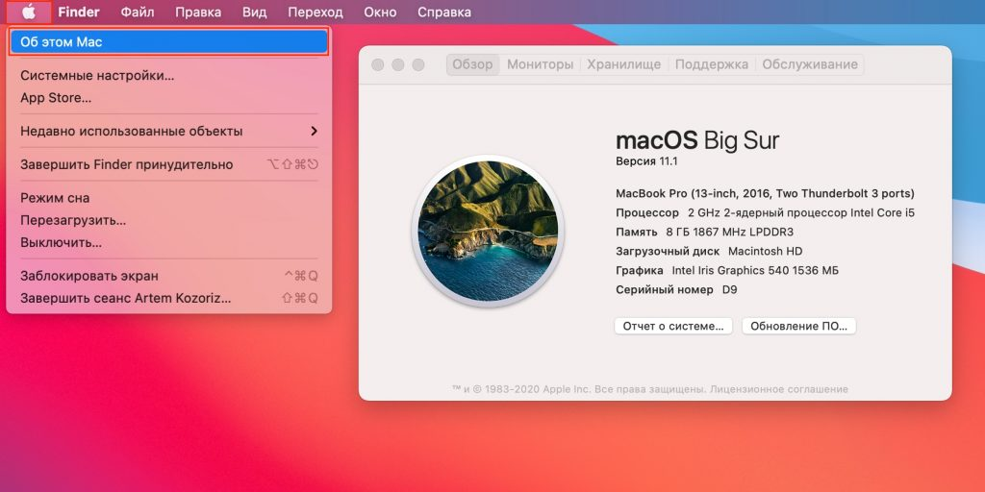Open the 'Переход' menu
This screenshot has height=492, width=985.
[316, 12]
